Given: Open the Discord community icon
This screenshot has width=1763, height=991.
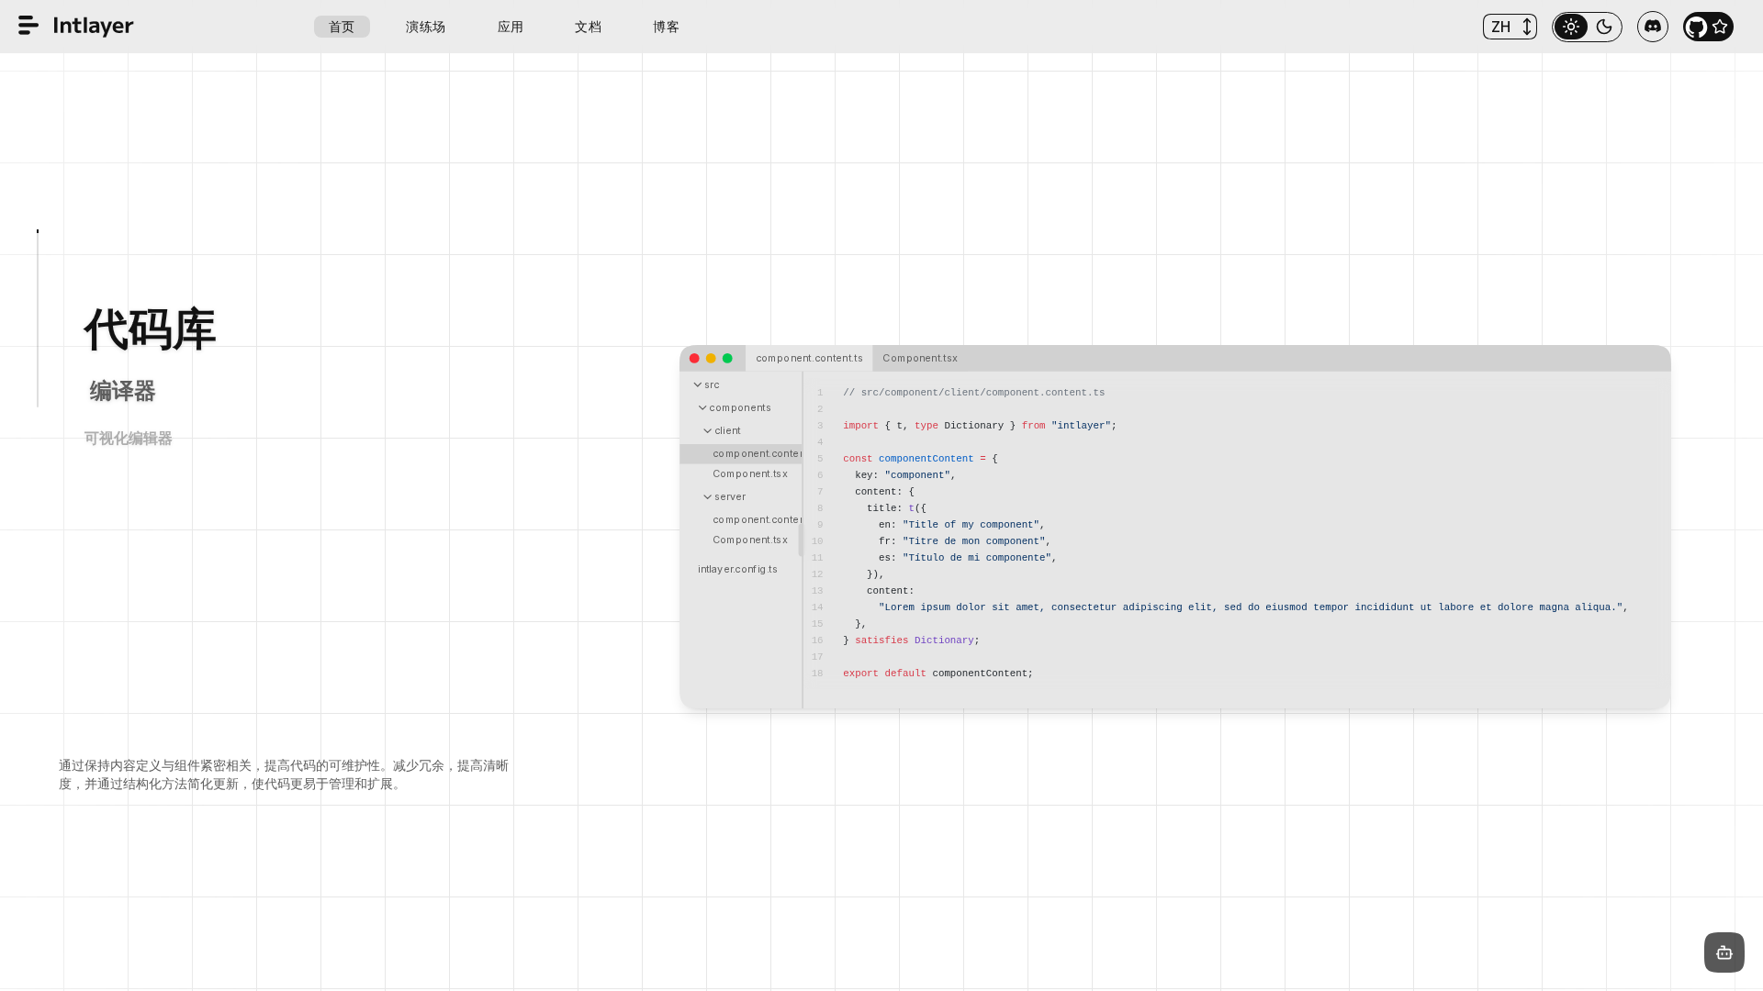Looking at the screenshot, I should point(1652,27).
